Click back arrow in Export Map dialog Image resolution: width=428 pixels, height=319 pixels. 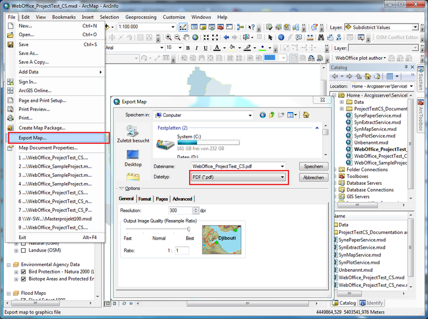[262, 115]
